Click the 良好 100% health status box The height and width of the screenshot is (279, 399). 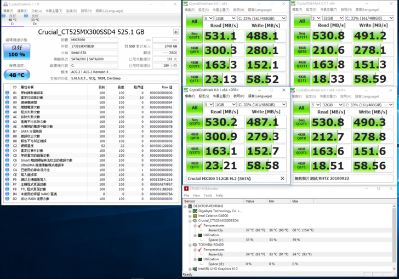[17, 51]
